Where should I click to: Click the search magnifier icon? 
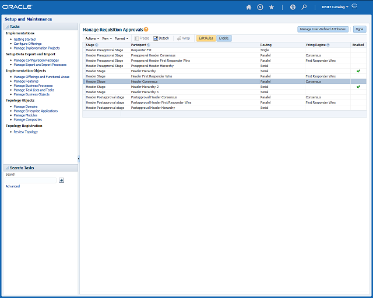pyautogui.click(x=304, y=7)
